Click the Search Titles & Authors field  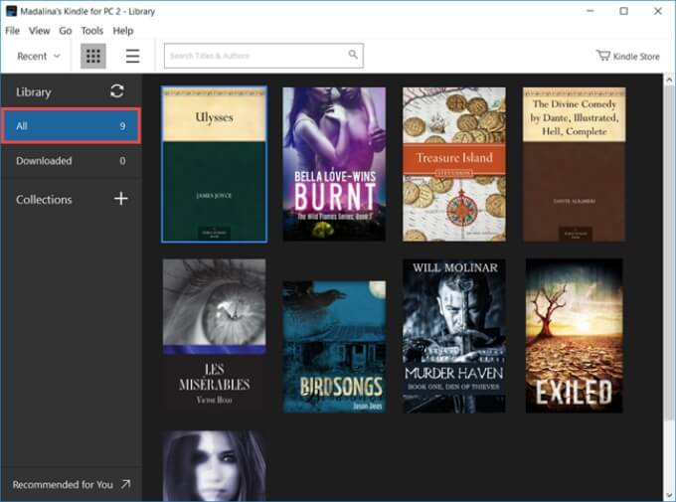[x=263, y=56]
